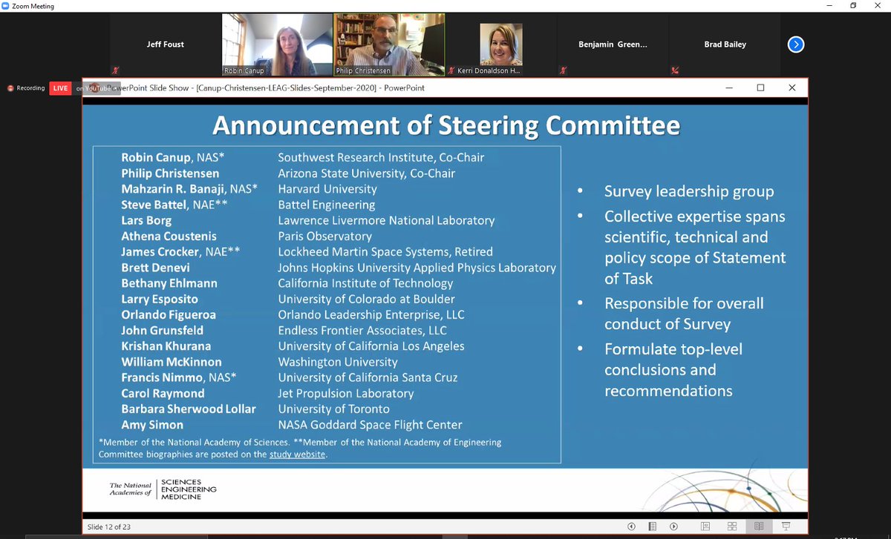Screen dimensions: 891x539
Task: Select Brad Bailey participant tile
Action: point(724,44)
